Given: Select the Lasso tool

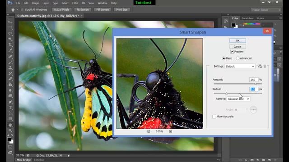Looking at the screenshot, I should click(10, 33).
